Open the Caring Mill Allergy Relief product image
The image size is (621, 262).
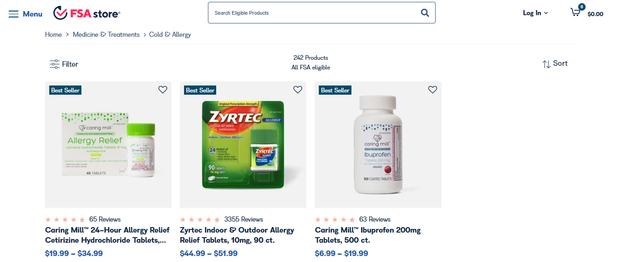click(108, 145)
